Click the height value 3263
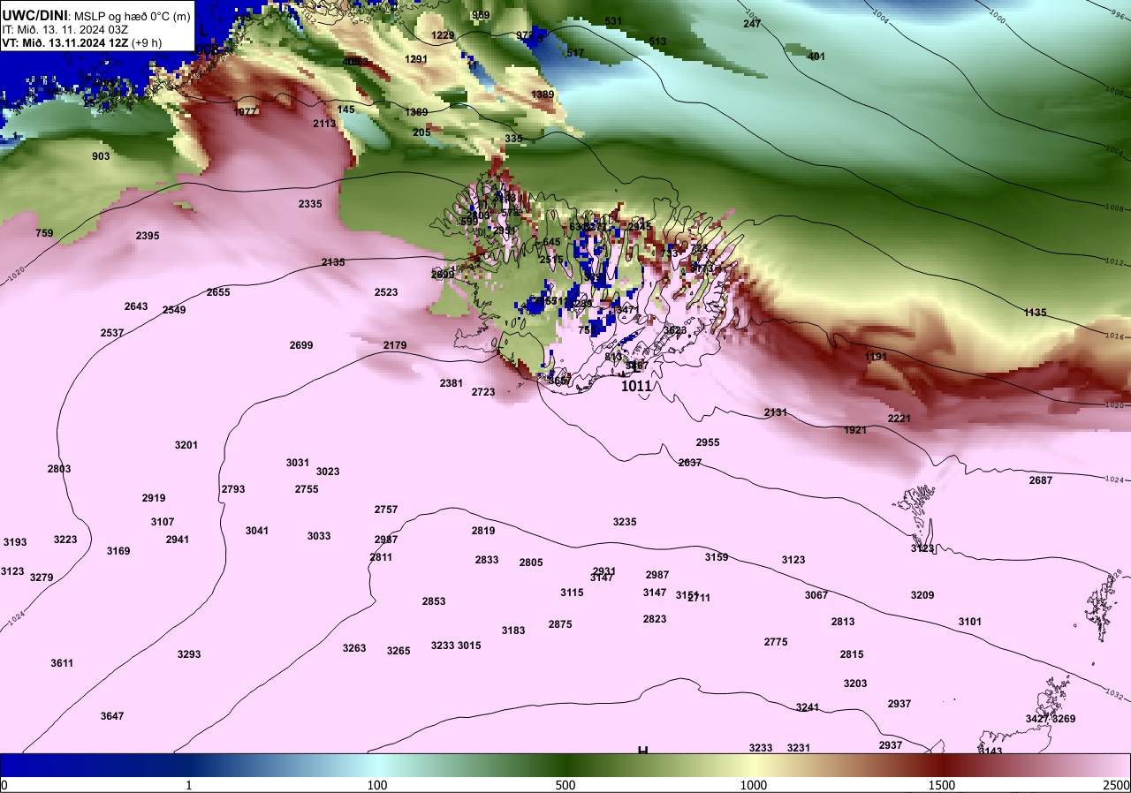 pos(354,648)
